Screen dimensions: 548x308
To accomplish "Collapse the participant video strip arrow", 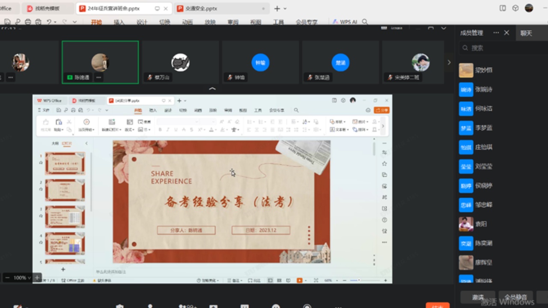I will (212, 89).
